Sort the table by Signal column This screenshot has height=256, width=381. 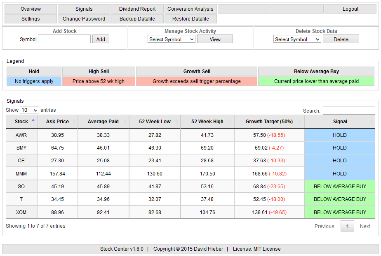pyautogui.click(x=339, y=121)
